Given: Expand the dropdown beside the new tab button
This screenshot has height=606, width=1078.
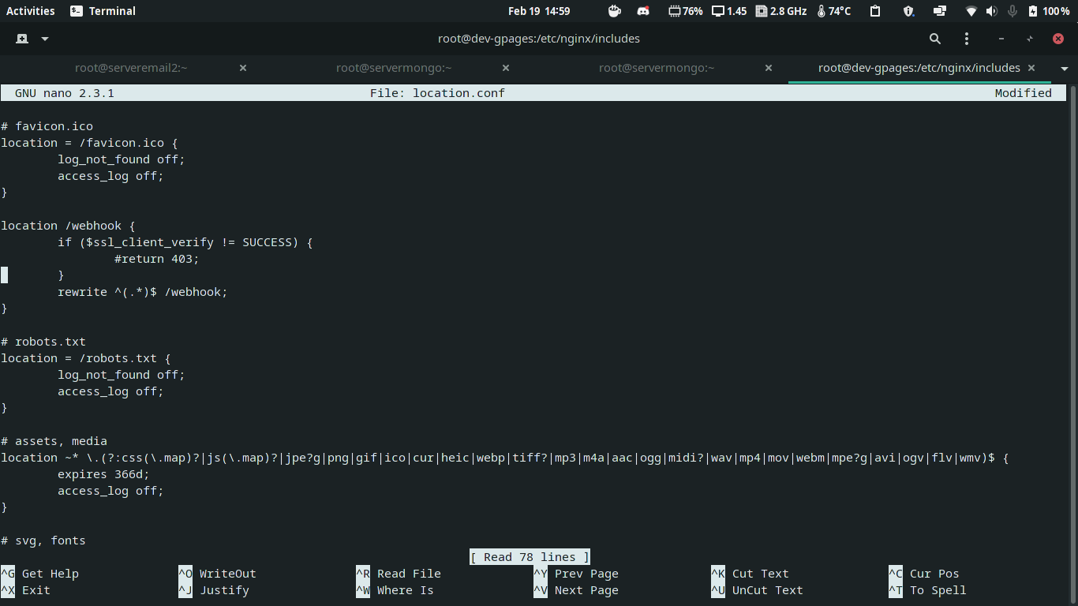Looking at the screenshot, I should point(45,39).
